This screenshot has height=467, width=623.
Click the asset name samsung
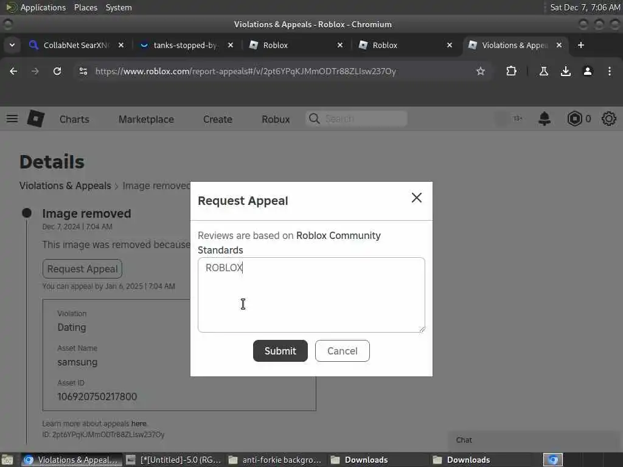click(77, 362)
